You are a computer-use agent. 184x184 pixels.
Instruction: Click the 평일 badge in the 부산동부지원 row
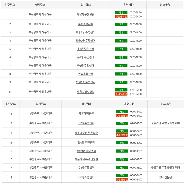121,24
